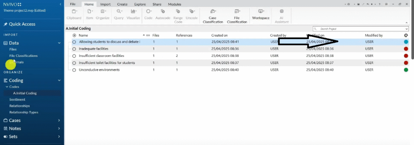Image resolution: width=414 pixels, height=145 pixels.
Task: Open the Search Project dropdown arrow
Action: (x=407, y=29)
